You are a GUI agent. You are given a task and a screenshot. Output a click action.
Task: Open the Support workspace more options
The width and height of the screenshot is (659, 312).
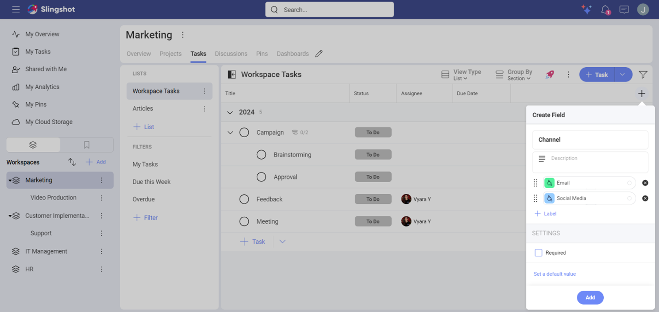coord(102,233)
